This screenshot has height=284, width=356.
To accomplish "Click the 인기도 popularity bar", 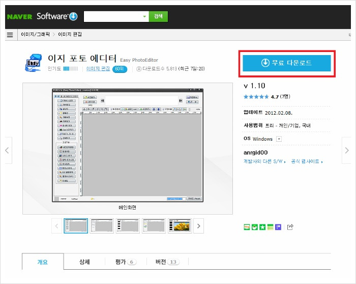I will pos(71,69).
